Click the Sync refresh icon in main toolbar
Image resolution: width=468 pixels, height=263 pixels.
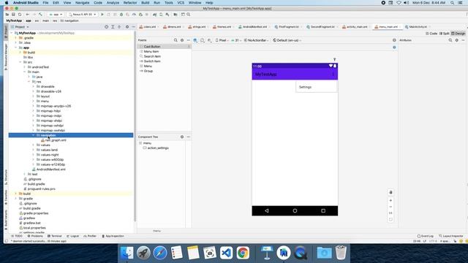tap(20, 15)
